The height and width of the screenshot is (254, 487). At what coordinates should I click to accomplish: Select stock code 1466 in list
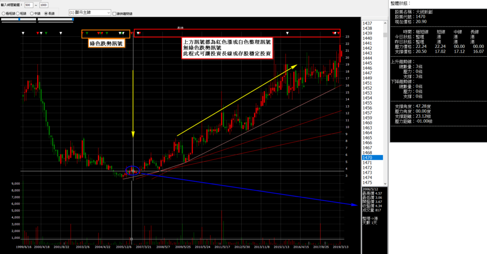(372, 143)
